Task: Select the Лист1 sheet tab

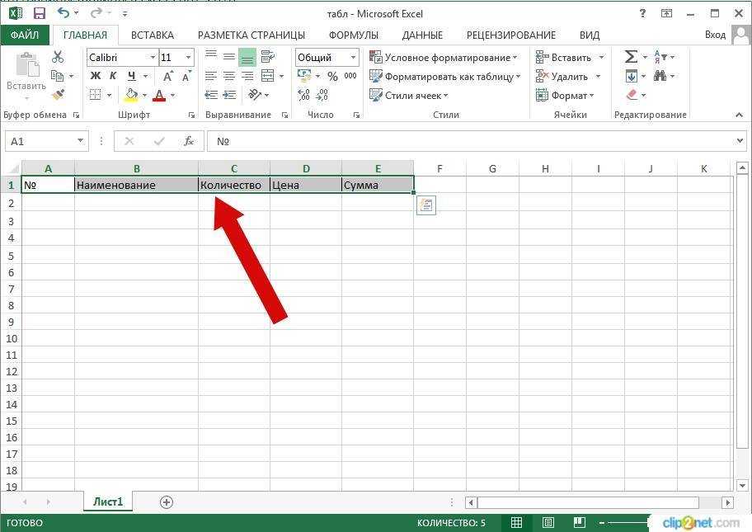Action: 108,501
